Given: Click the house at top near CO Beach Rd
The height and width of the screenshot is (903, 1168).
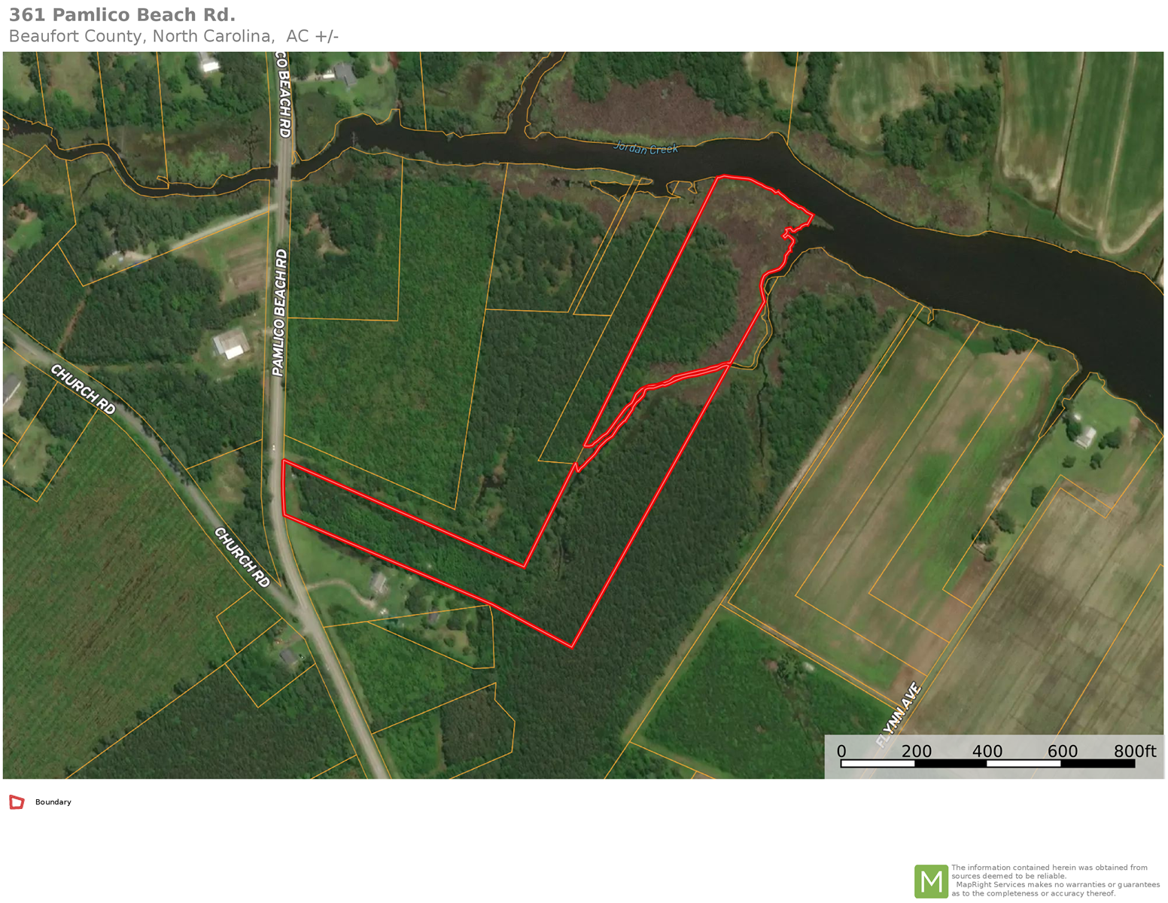Looking at the screenshot, I should [x=345, y=74].
